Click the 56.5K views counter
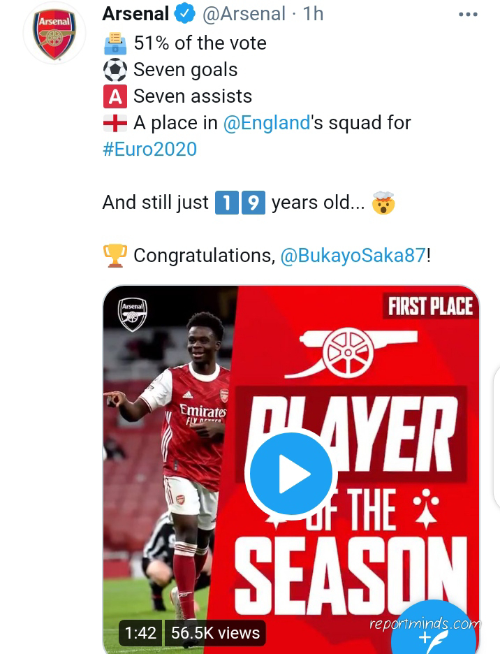This screenshot has width=500, height=654. coord(215,633)
